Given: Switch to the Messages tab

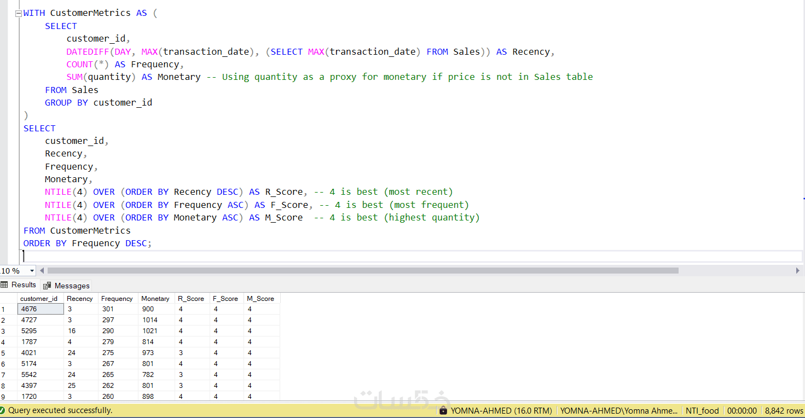Looking at the screenshot, I should (x=67, y=286).
